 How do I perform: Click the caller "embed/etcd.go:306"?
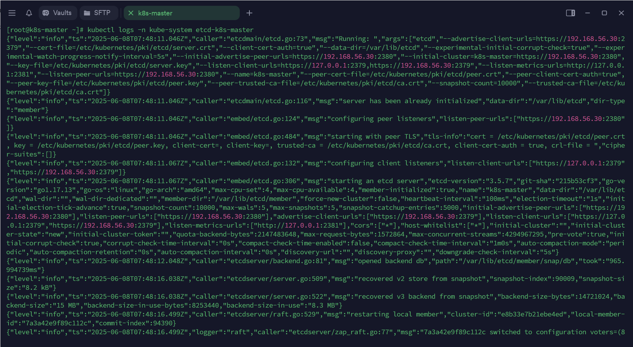pyautogui.click(x=263, y=181)
